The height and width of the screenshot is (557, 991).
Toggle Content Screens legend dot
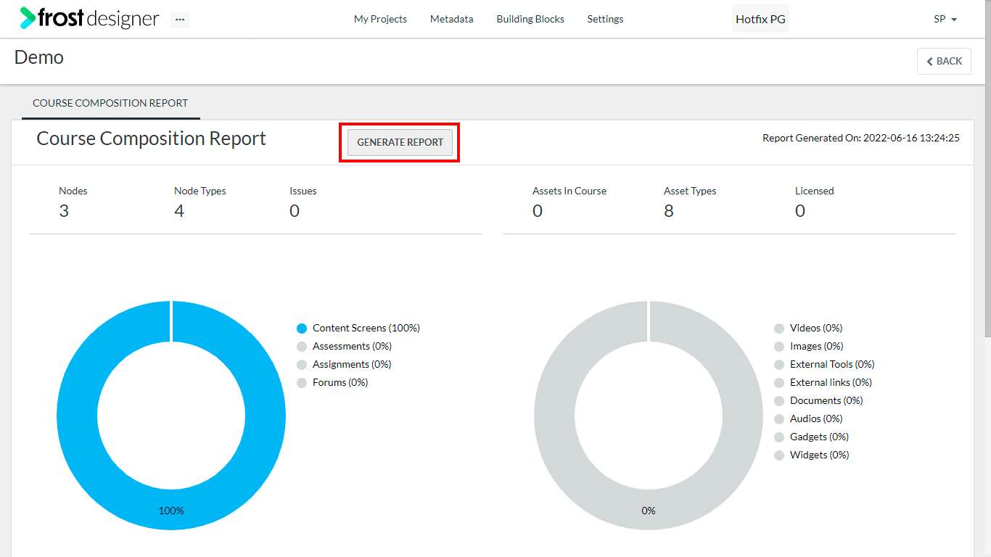coord(303,329)
